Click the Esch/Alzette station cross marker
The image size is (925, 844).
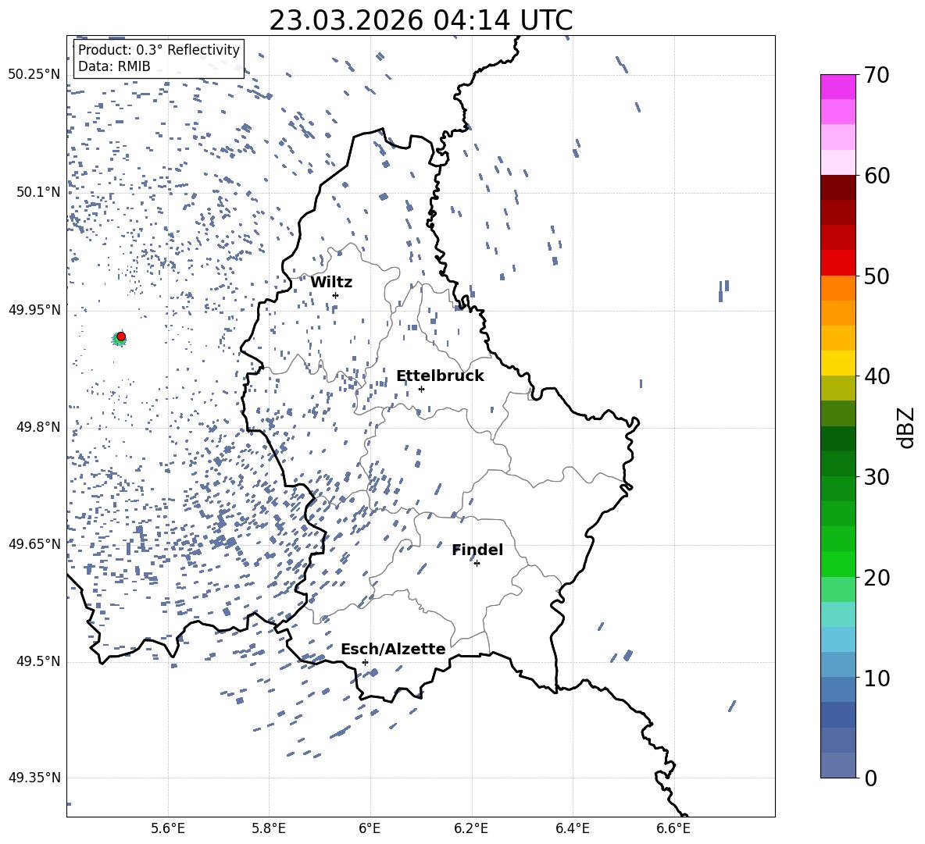click(x=365, y=662)
